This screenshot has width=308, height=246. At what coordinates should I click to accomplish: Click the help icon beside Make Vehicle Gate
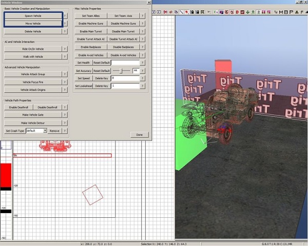point(65,115)
